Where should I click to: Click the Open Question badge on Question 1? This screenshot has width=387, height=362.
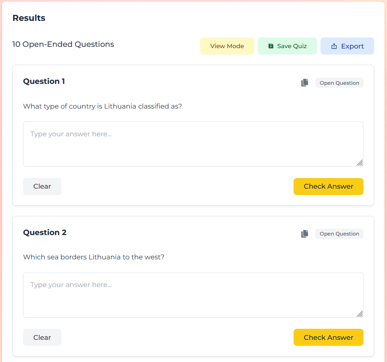(339, 83)
